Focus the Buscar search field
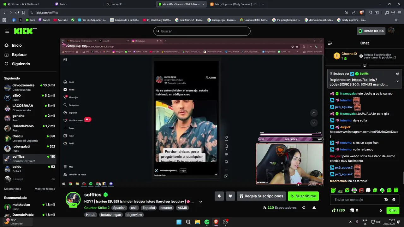 [x=202, y=31]
